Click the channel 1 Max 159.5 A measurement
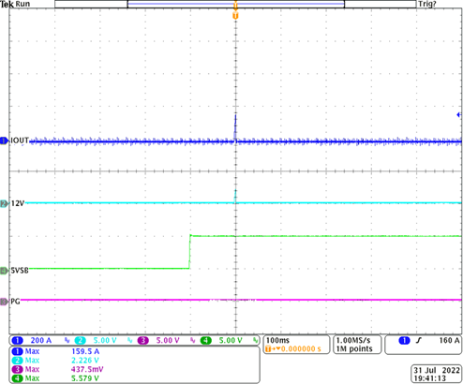The image size is (463, 384). pyautogui.click(x=55, y=351)
